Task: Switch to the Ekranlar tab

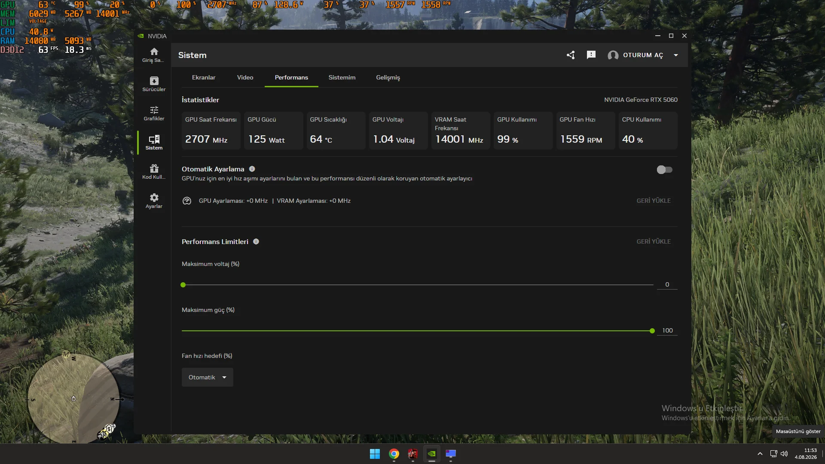Action: click(x=204, y=77)
